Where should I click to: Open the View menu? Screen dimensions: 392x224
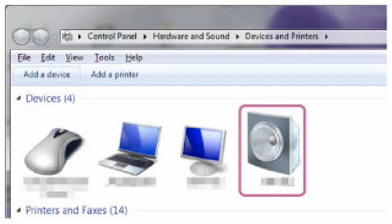coord(75,57)
